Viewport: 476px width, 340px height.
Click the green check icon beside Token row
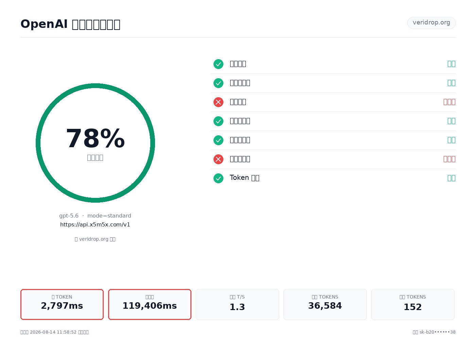click(218, 178)
